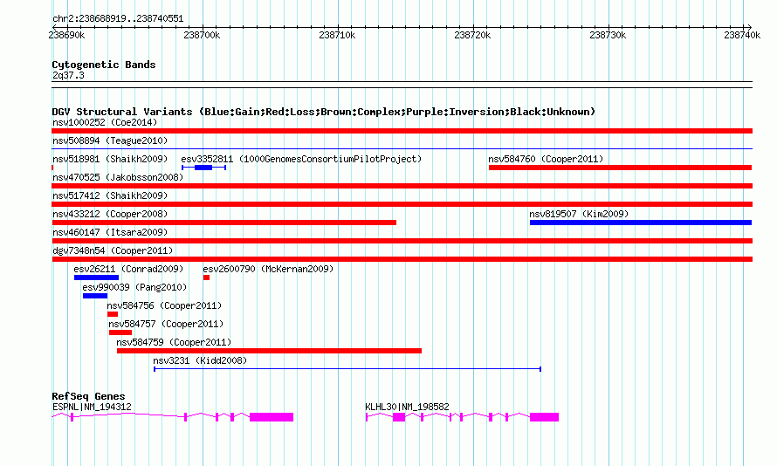Click the red bar under nsv470525
The width and height of the screenshot is (777, 466).
402,186
